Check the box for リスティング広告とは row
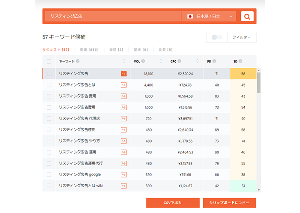This screenshot has width=300, height=213. click(49, 85)
